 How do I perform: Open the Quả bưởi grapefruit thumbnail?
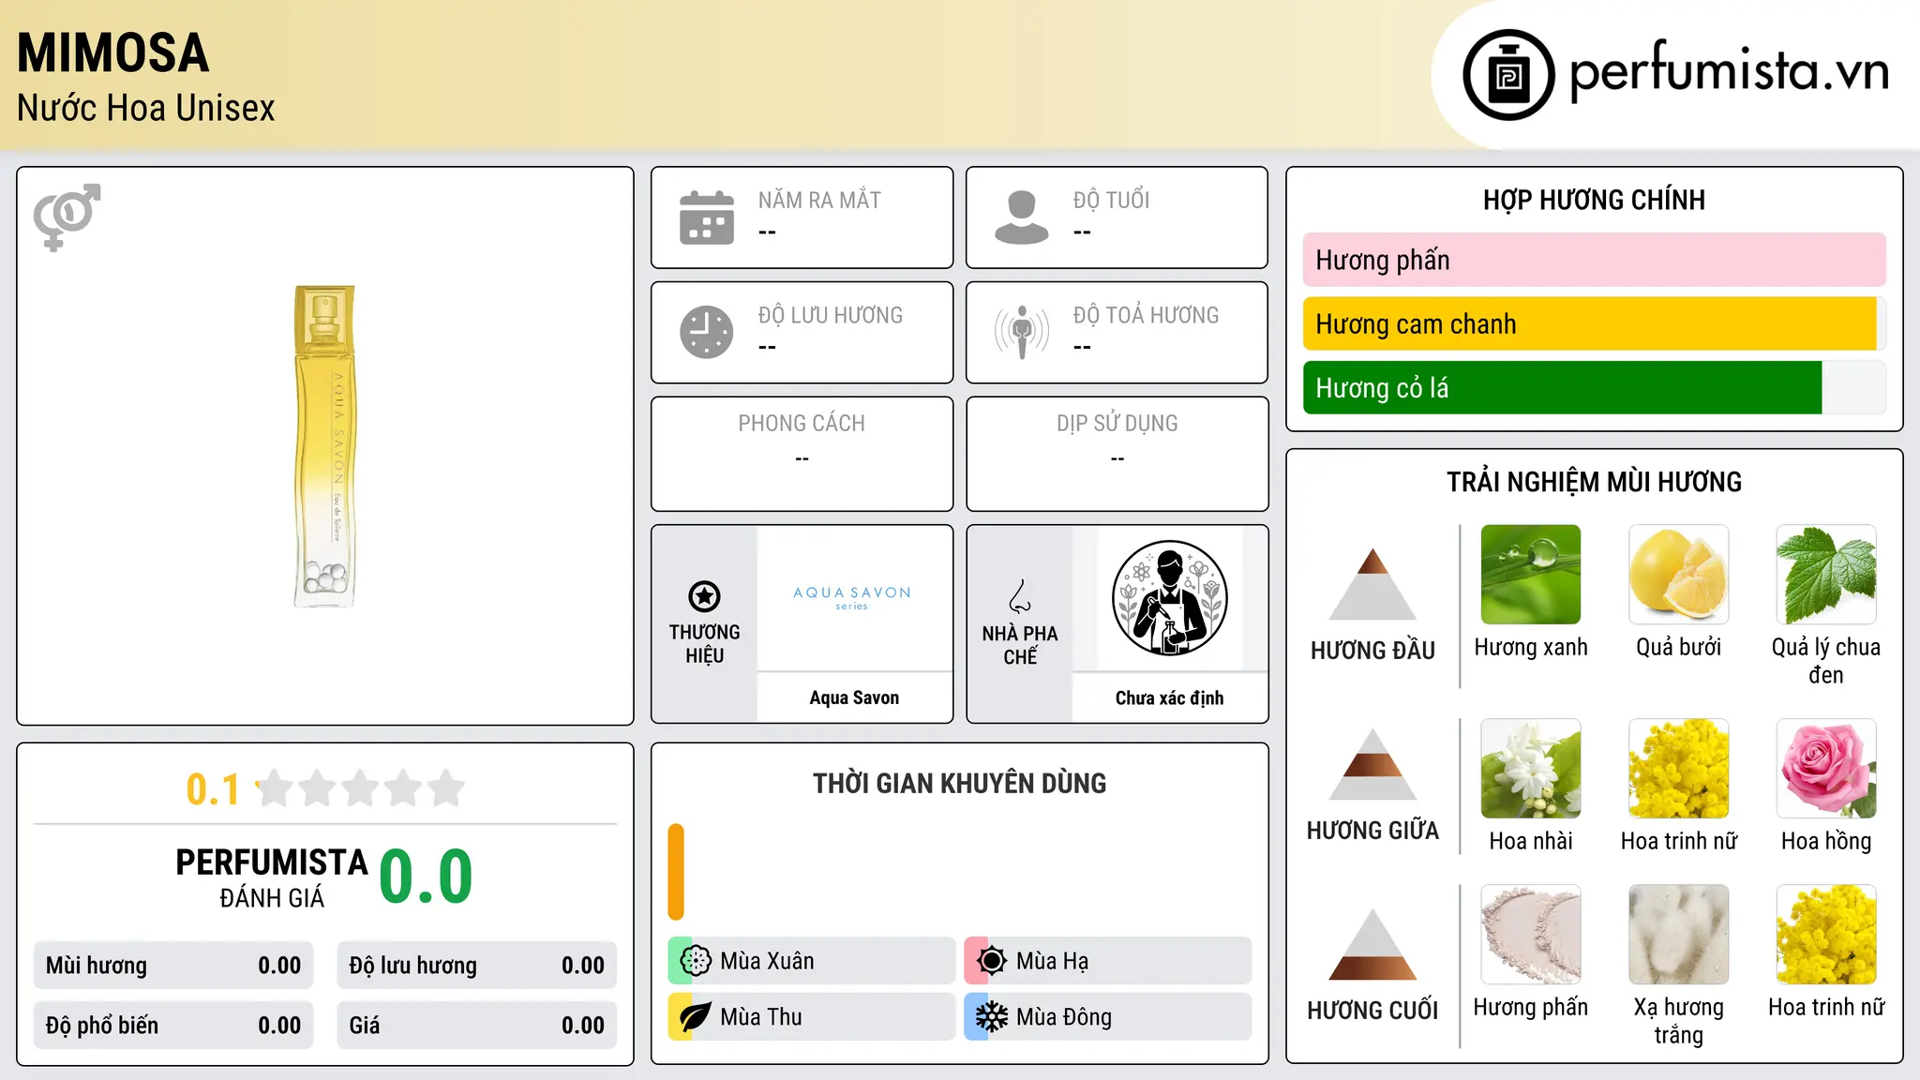point(1678,575)
